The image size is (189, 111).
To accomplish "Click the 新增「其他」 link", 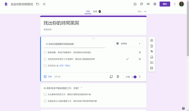I will (x=65, y=66).
